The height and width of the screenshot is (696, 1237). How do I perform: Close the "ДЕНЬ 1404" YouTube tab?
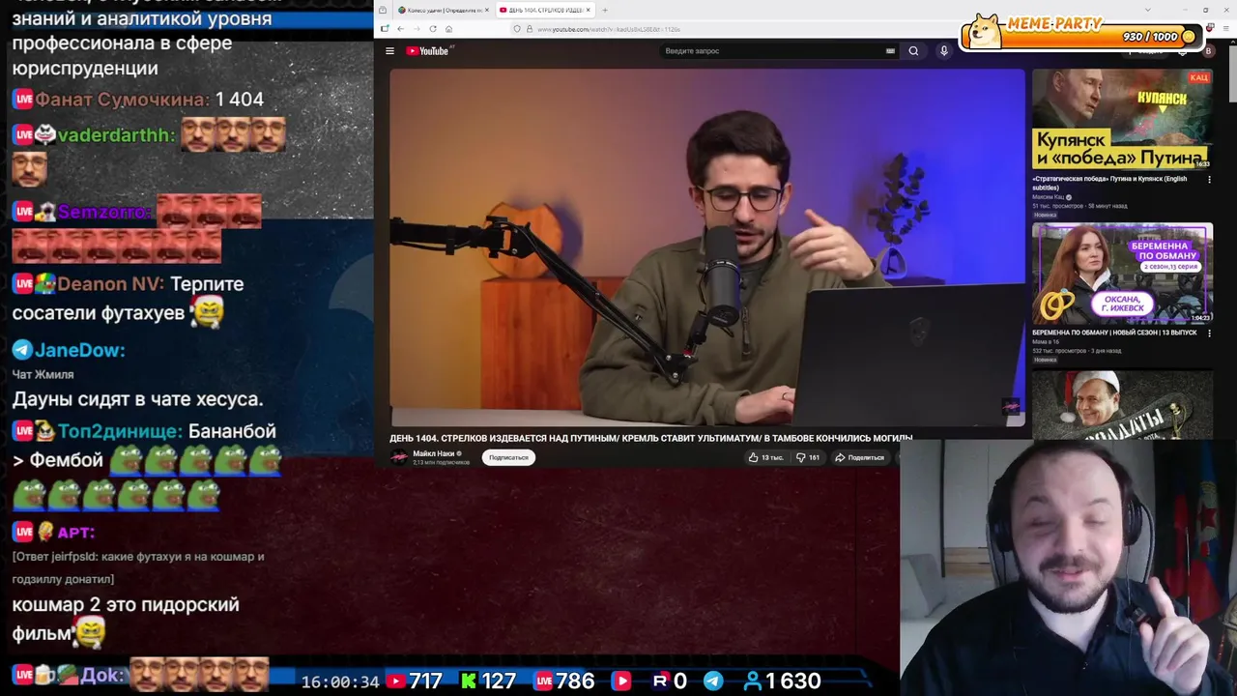click(x=588, y=10)
